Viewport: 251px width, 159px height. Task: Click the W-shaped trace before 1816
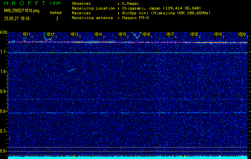[137, 35]
